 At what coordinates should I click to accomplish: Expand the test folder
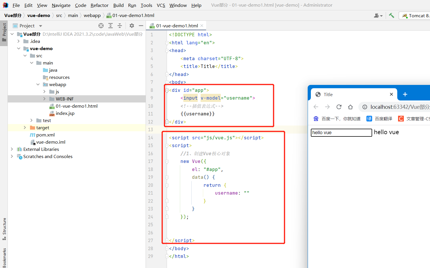pyautogui.click(x=32, y=120)
